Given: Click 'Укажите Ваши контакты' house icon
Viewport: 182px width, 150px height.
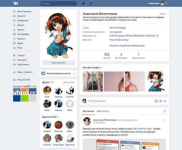Looking at the screenshot, I should click(43, 73).
